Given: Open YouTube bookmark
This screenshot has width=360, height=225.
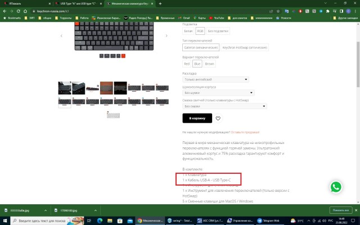Looking at the screenshot, I should pos(217,18).
